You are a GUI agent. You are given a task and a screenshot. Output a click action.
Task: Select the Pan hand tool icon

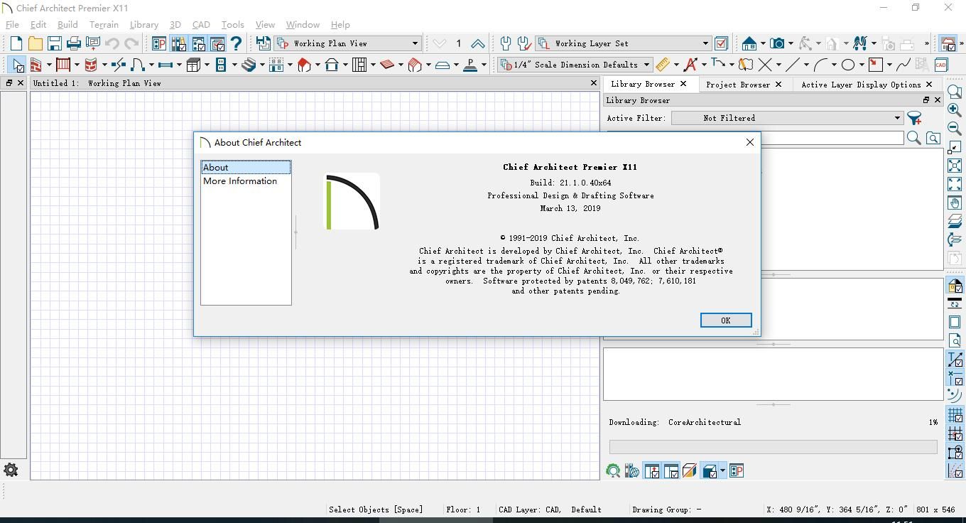pos(955,203)
